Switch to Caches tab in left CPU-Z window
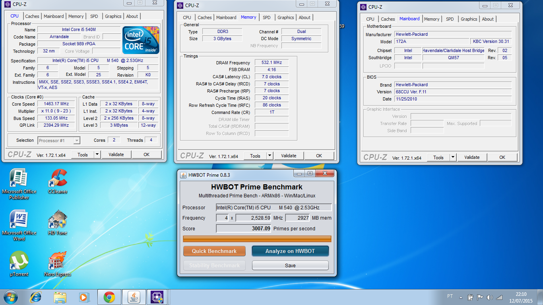 click(32, 16)
